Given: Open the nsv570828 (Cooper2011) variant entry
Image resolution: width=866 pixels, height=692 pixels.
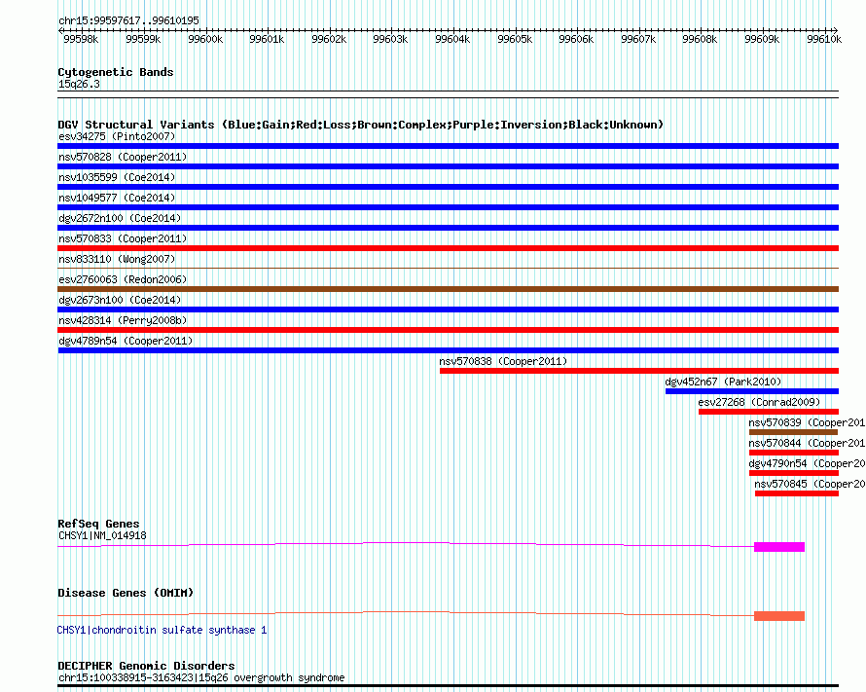Looking at the screenshot, I should pos(122,157).
